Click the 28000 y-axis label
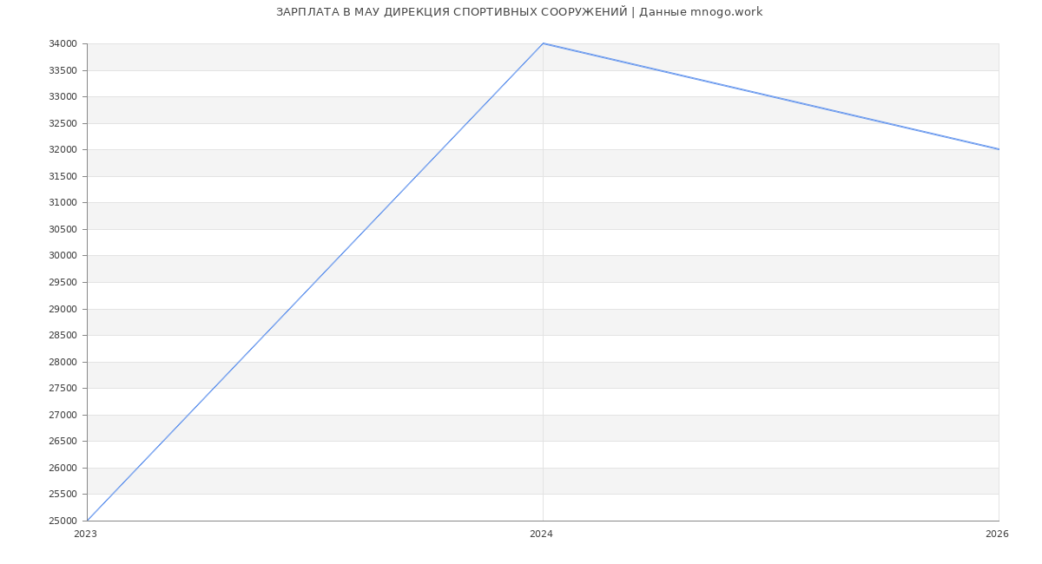The width and height of the screenshot is (1042, 564). pos(63,362)
